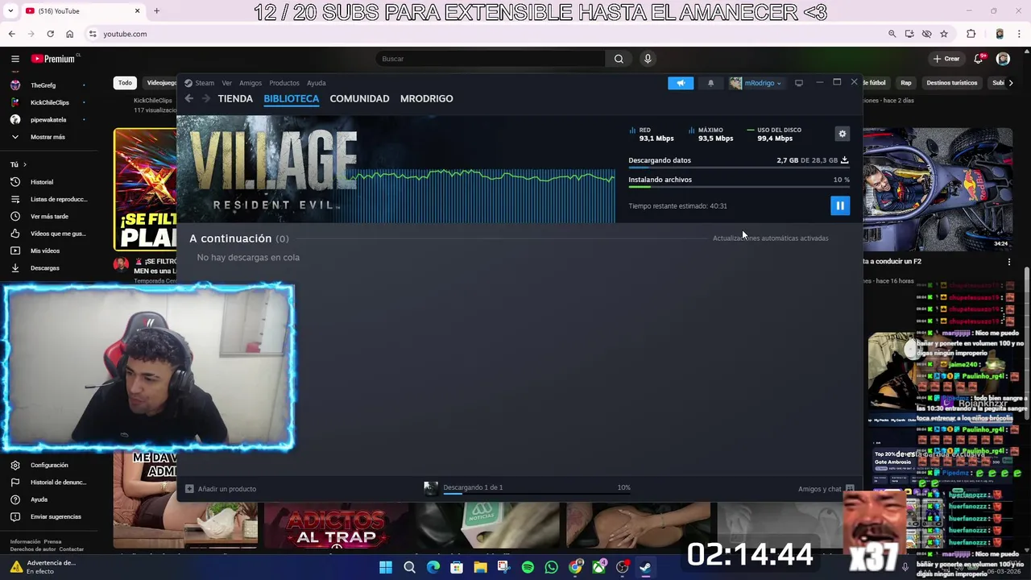The width and height of the screenshot is (1031, 580).
Task: Click Añadir un producto in Steam
Action: [x=221, y=489]
